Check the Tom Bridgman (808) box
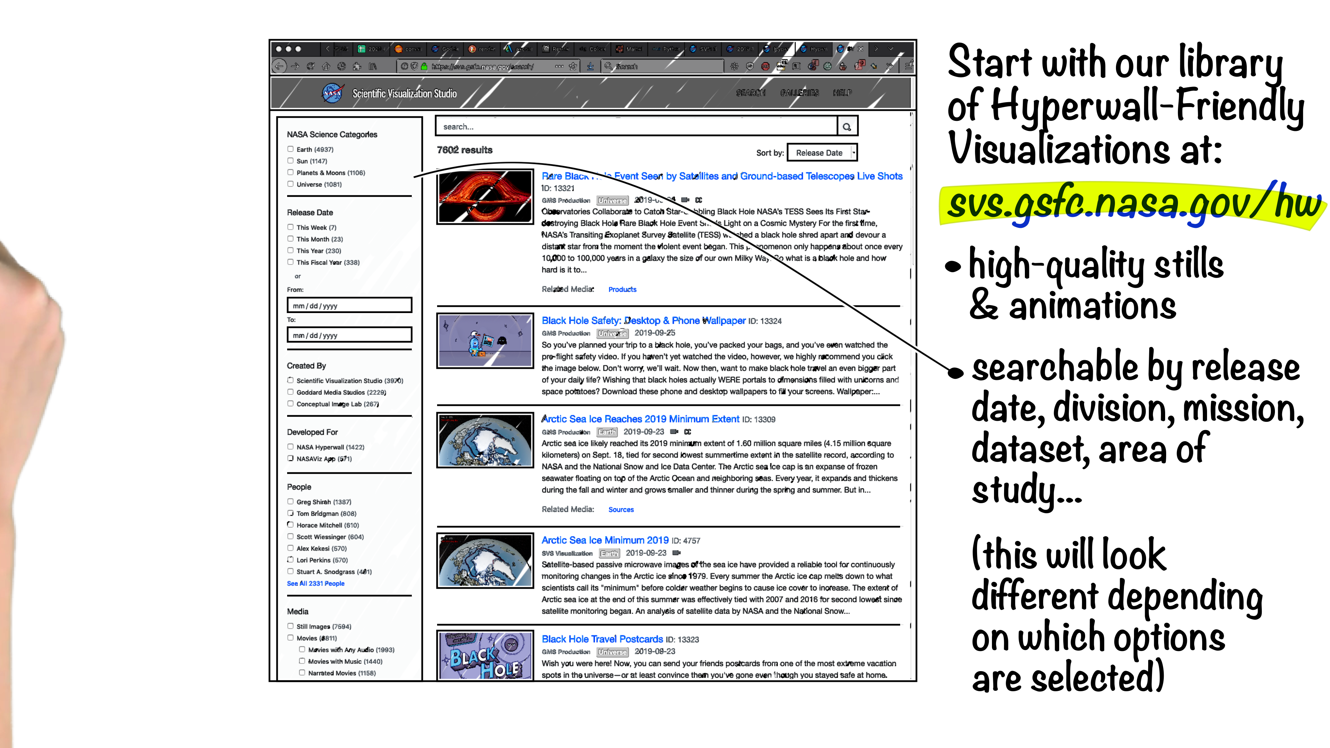Screen dimensions: 1330x748 pyautogui.click(x=290, y=513)
